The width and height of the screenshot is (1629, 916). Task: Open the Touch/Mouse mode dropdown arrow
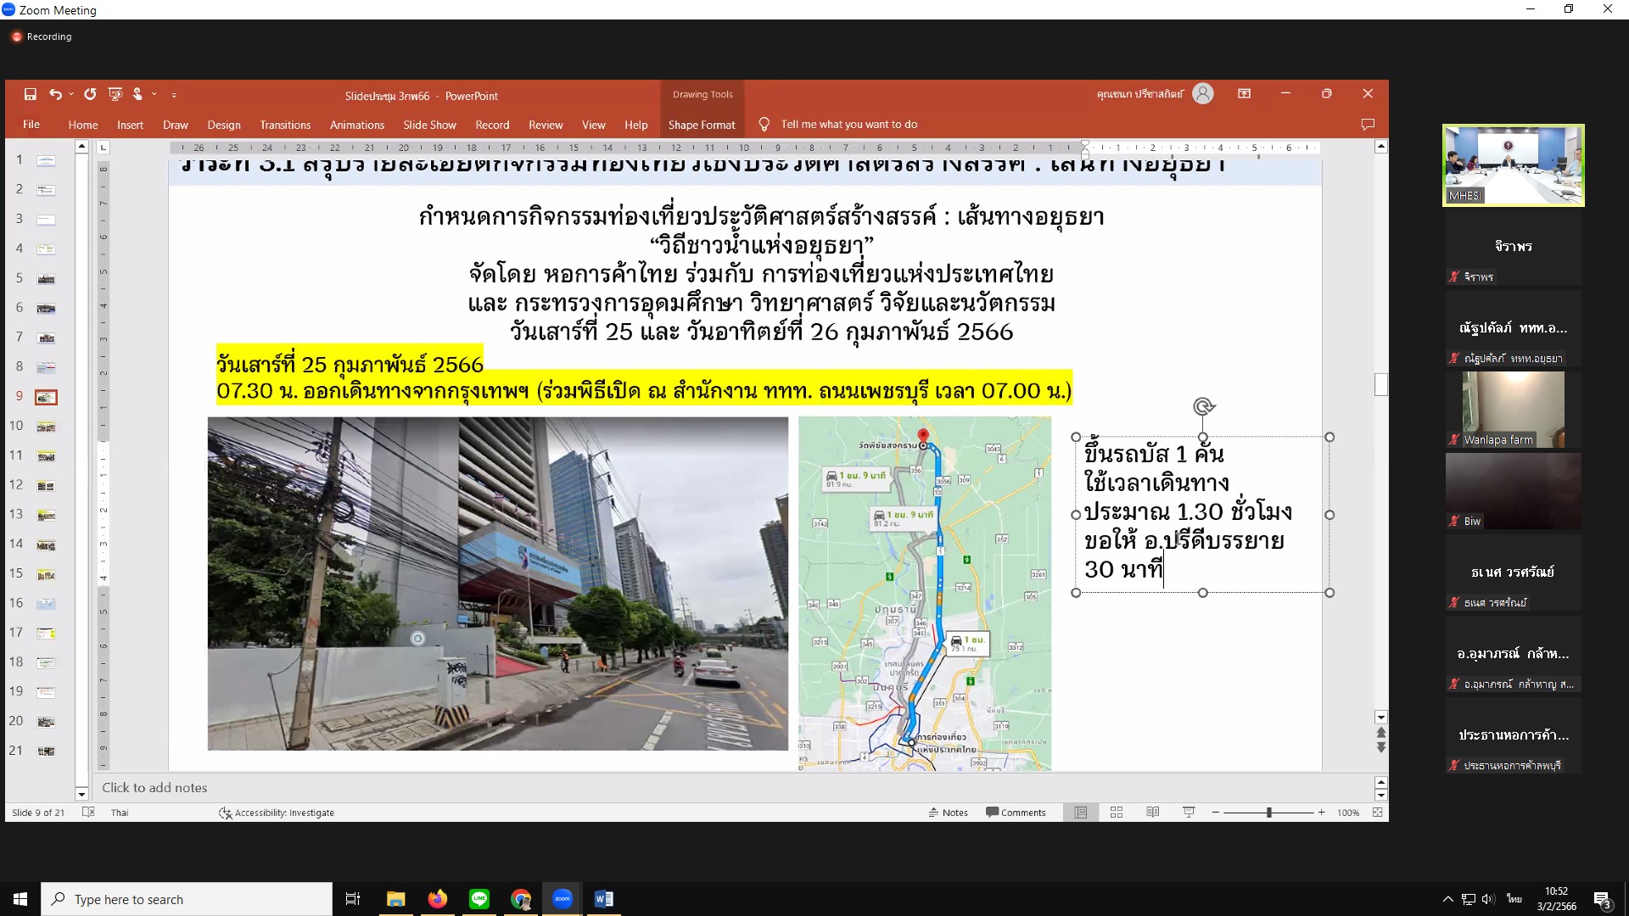coord(154,94)
